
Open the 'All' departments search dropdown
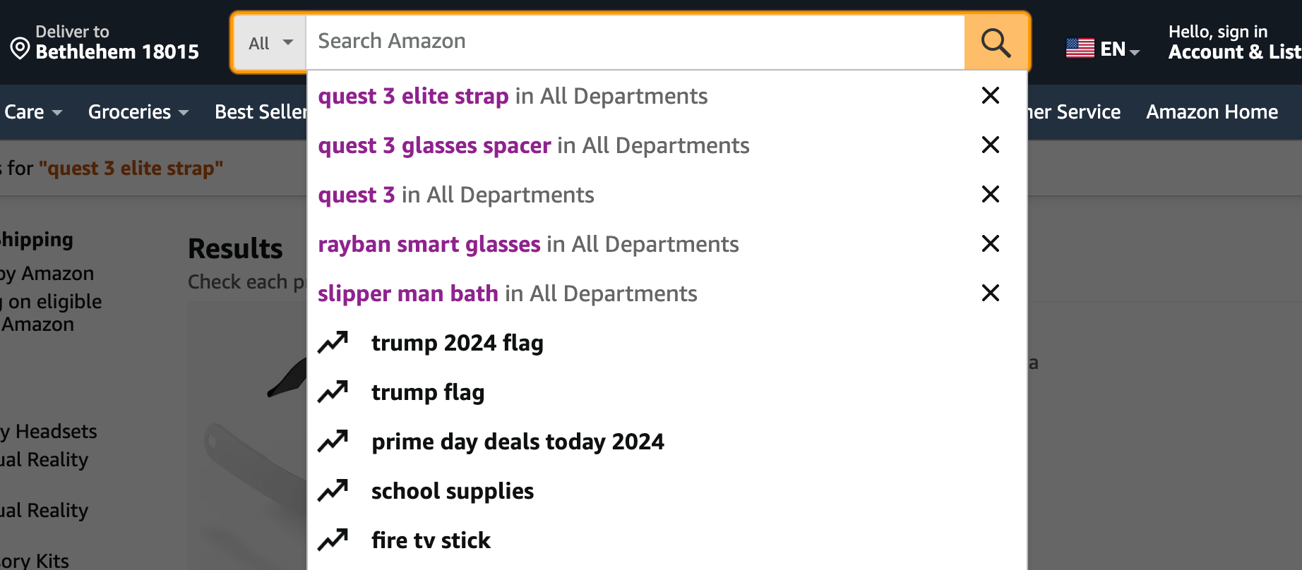(x=270, y=43)
